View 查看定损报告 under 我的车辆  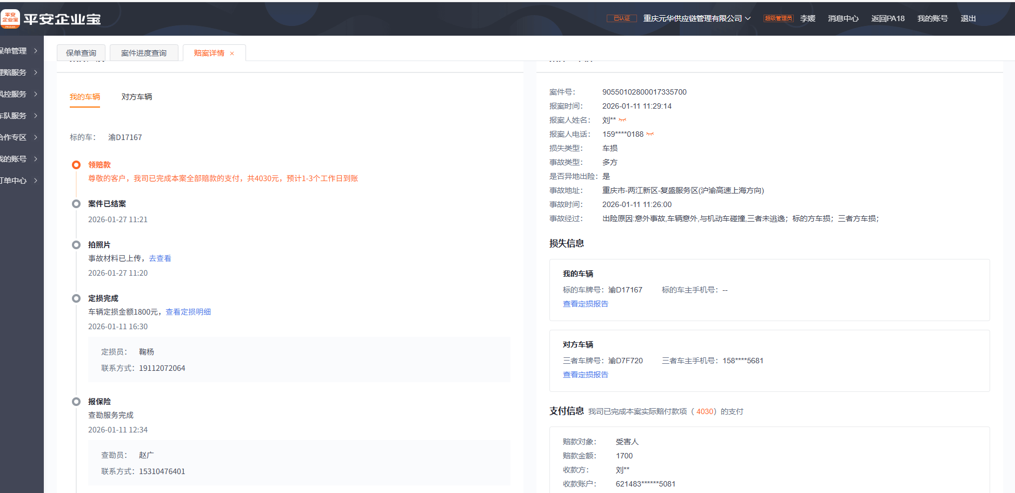[585, 304]
